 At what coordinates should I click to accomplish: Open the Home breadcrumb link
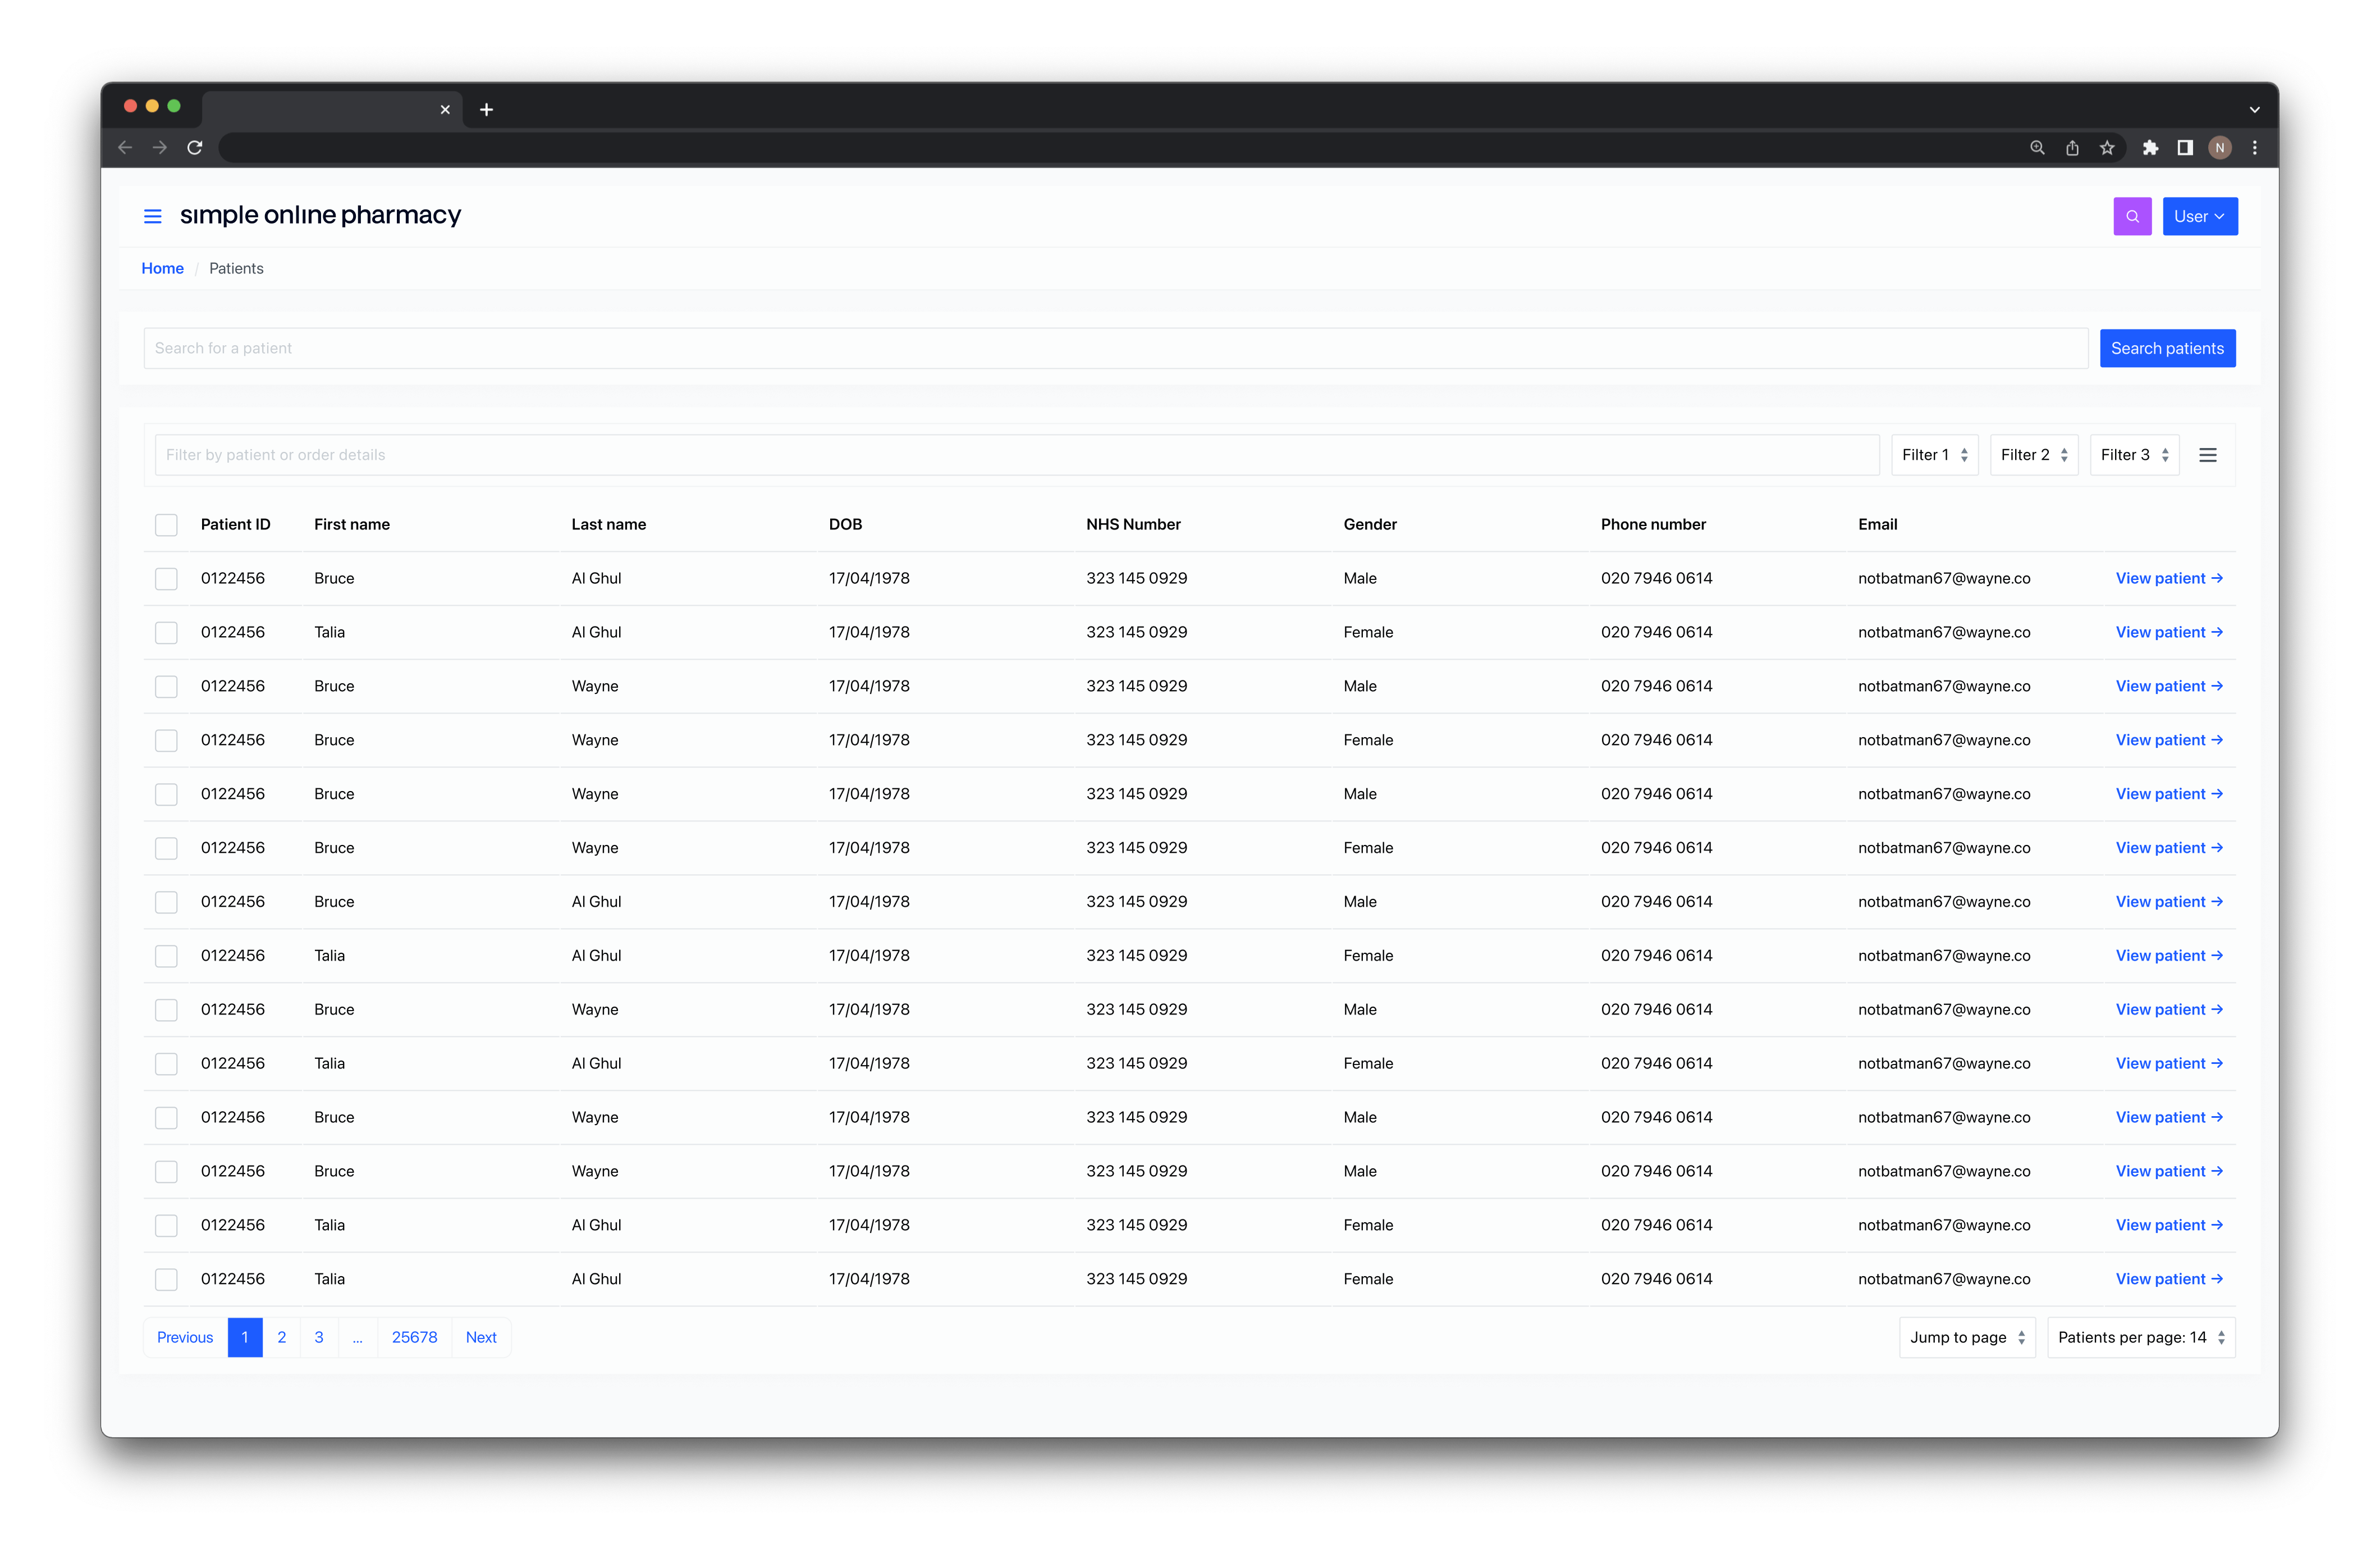pyautogui.click(x=162, y=269)
